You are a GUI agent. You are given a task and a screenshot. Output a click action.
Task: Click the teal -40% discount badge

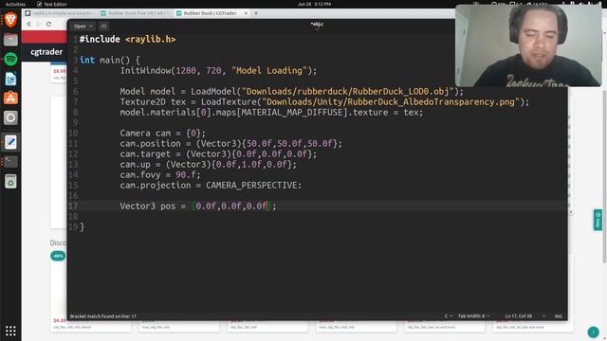(x=58, y=256)
